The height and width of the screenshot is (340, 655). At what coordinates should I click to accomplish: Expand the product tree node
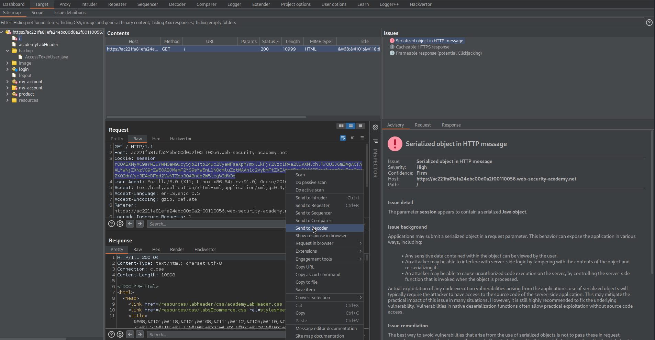(7, 94)
